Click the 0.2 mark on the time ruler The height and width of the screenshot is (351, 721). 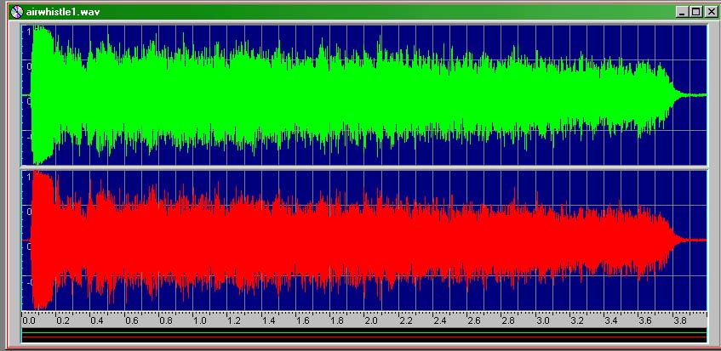[62, 320]
